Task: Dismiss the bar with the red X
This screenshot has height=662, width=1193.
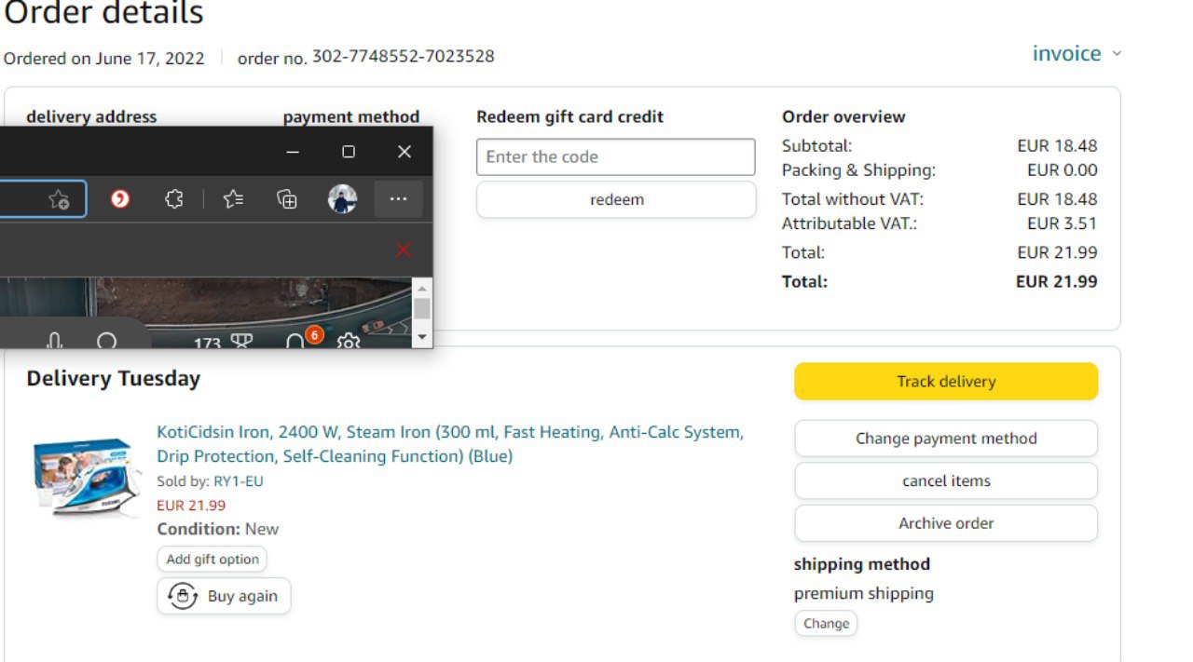Action: pos(403,250)
